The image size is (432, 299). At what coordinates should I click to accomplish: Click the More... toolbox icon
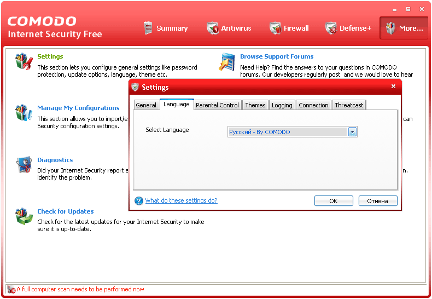pyautogui.click(x=390, y=28)
